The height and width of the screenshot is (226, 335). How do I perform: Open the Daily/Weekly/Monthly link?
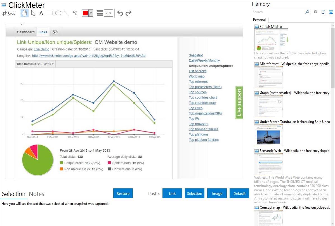[204, 60]
